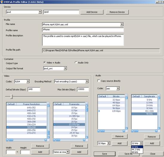This screenshot has width=164, height=157.
Task: Click Remove under the Bitrate list
Action: tap(120, 136)
